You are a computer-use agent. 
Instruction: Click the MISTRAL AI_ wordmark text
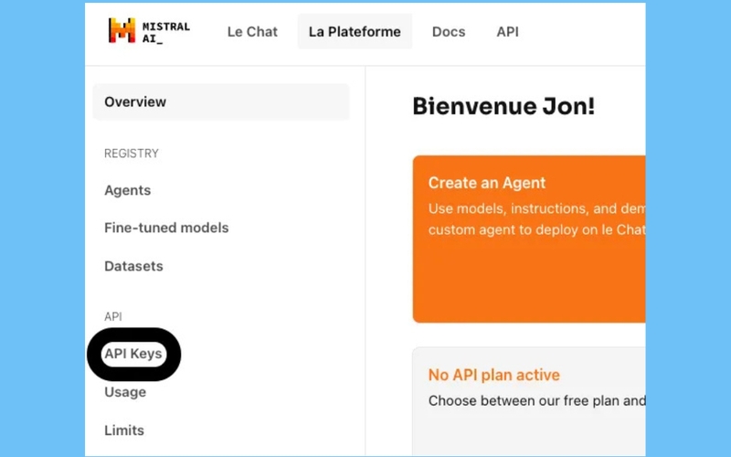coord(166,32)
